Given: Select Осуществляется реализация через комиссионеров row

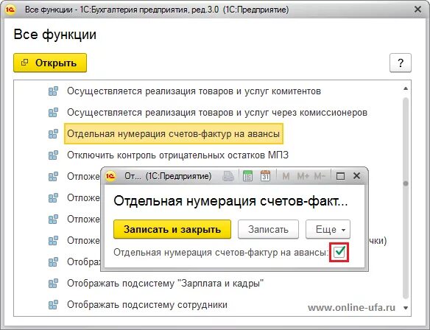Looking at the screenshot, I should [x=217, y=113].
